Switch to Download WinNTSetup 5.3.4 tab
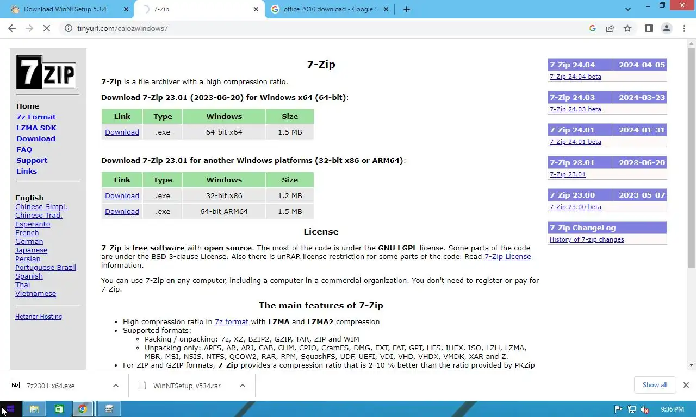The width and height of the screenshot is (696, 417). tap(65, 9)
